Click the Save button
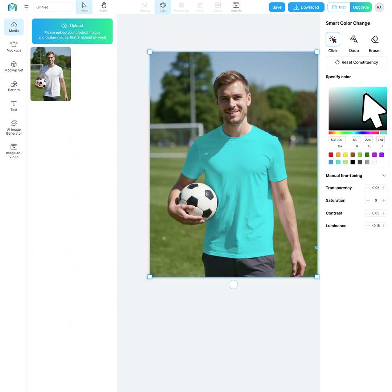 pyautogui.click(x=277, y=7)
